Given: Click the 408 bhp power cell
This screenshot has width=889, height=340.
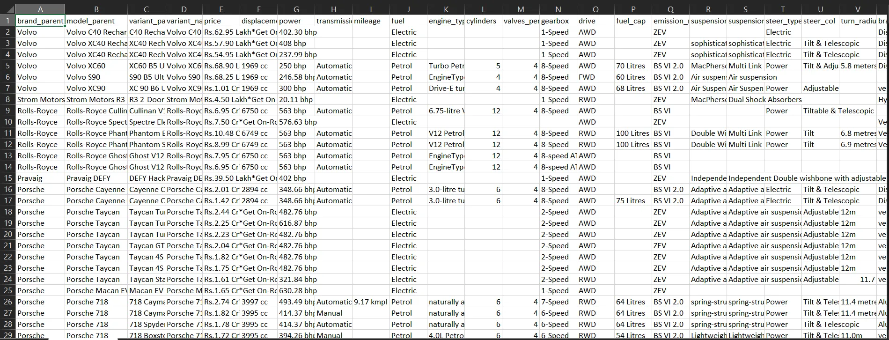Looking at the screenshot, I should 296,43.
